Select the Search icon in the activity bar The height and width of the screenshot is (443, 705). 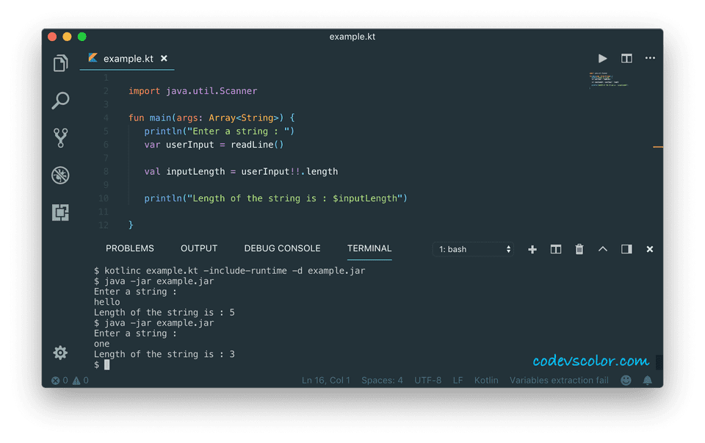tap(60, 101)
